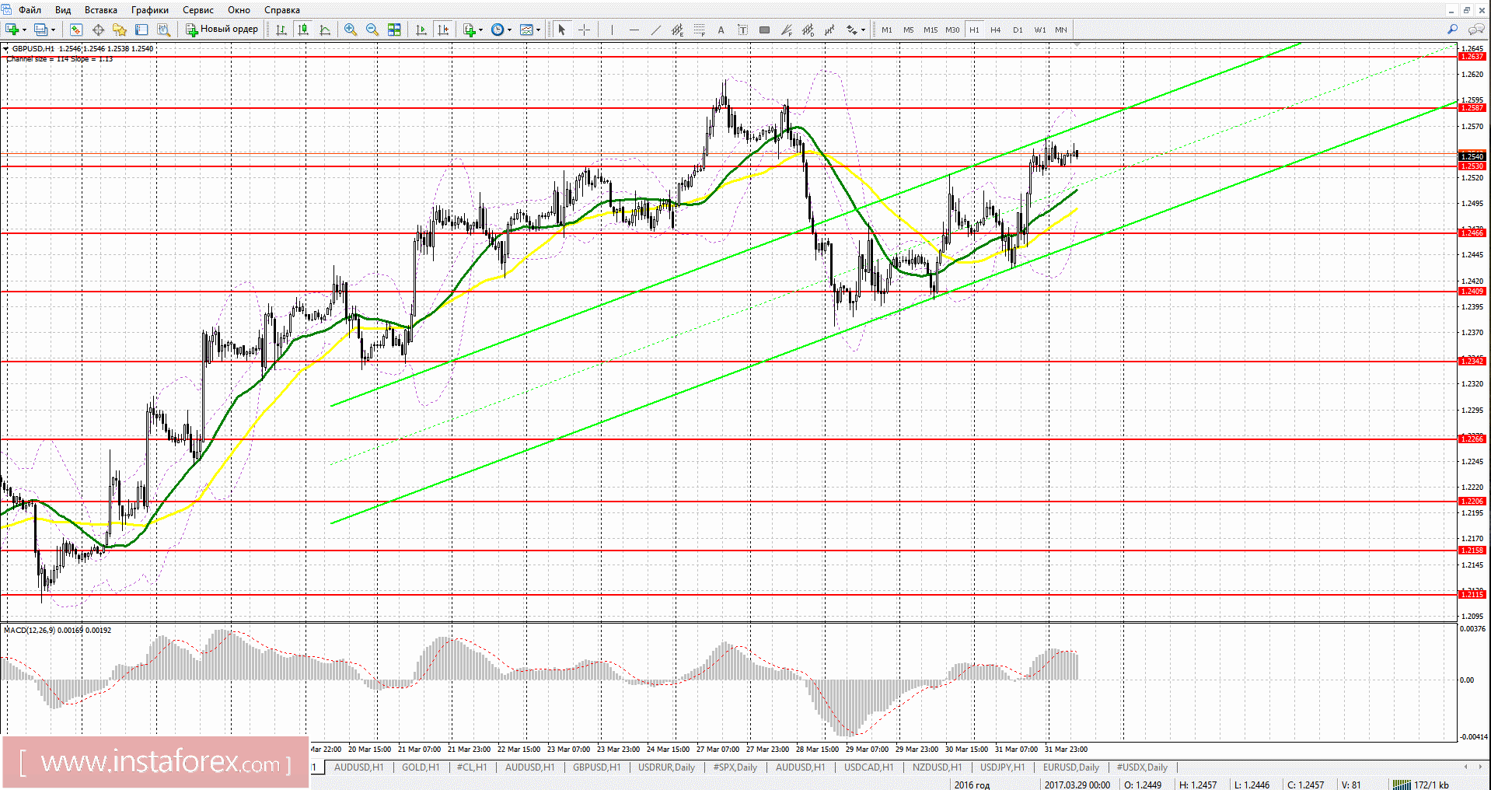Open the Файл menu

pyautogui.click(x=30, y=10)
